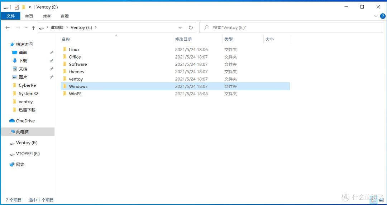Select the Office folder icon

point(64,56)
